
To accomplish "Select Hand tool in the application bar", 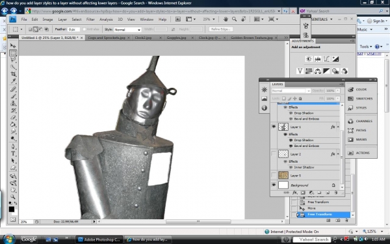I will click(x=226, y=19).
